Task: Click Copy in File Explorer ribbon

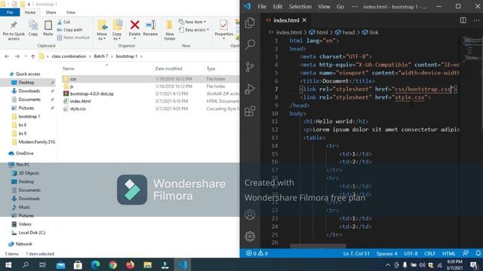Action: [33, 29]
